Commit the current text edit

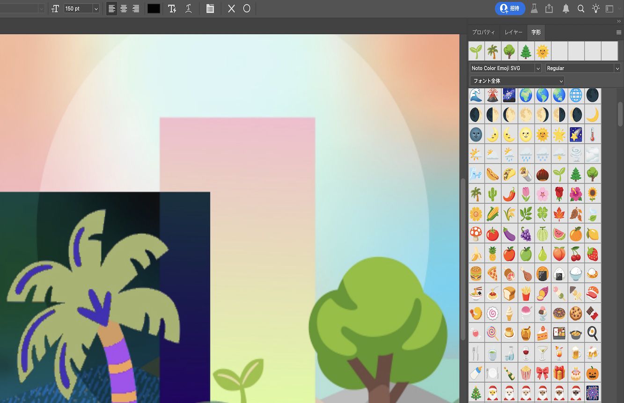(247, 8)
